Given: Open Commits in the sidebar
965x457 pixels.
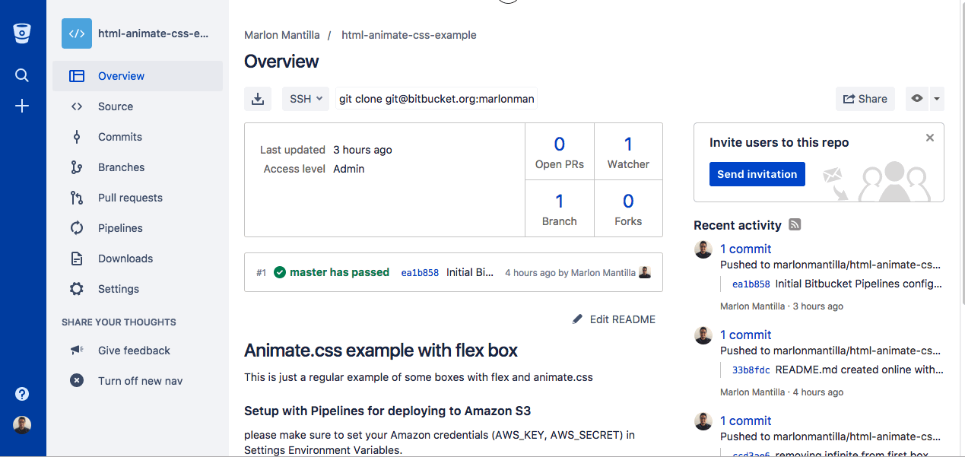Looking at the screenshot, I should click(x=138, y=137).
